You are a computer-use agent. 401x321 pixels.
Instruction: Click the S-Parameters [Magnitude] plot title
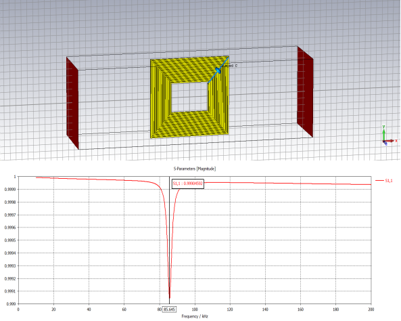coord(195,169)
